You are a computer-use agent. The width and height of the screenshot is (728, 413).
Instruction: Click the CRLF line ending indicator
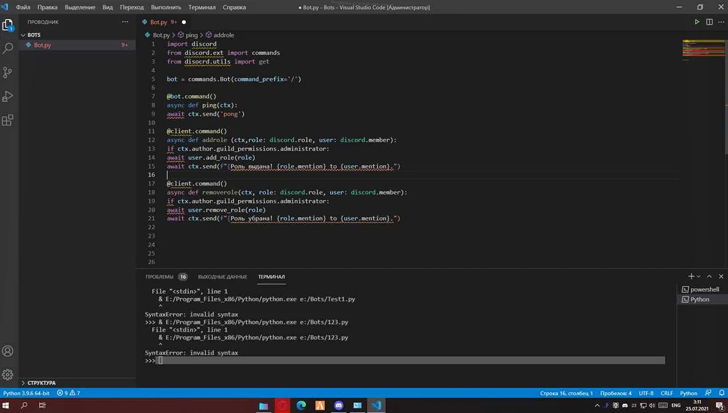(667, 393)
